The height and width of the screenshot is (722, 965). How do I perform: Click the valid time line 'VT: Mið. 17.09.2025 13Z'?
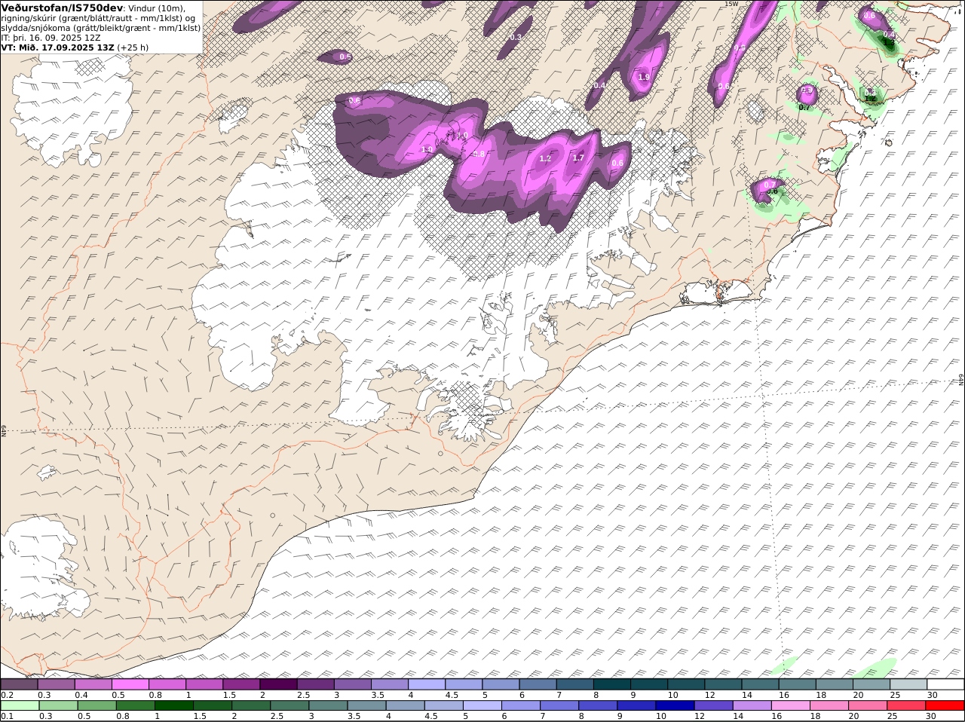pyautogui.click(x=57, y=47)
